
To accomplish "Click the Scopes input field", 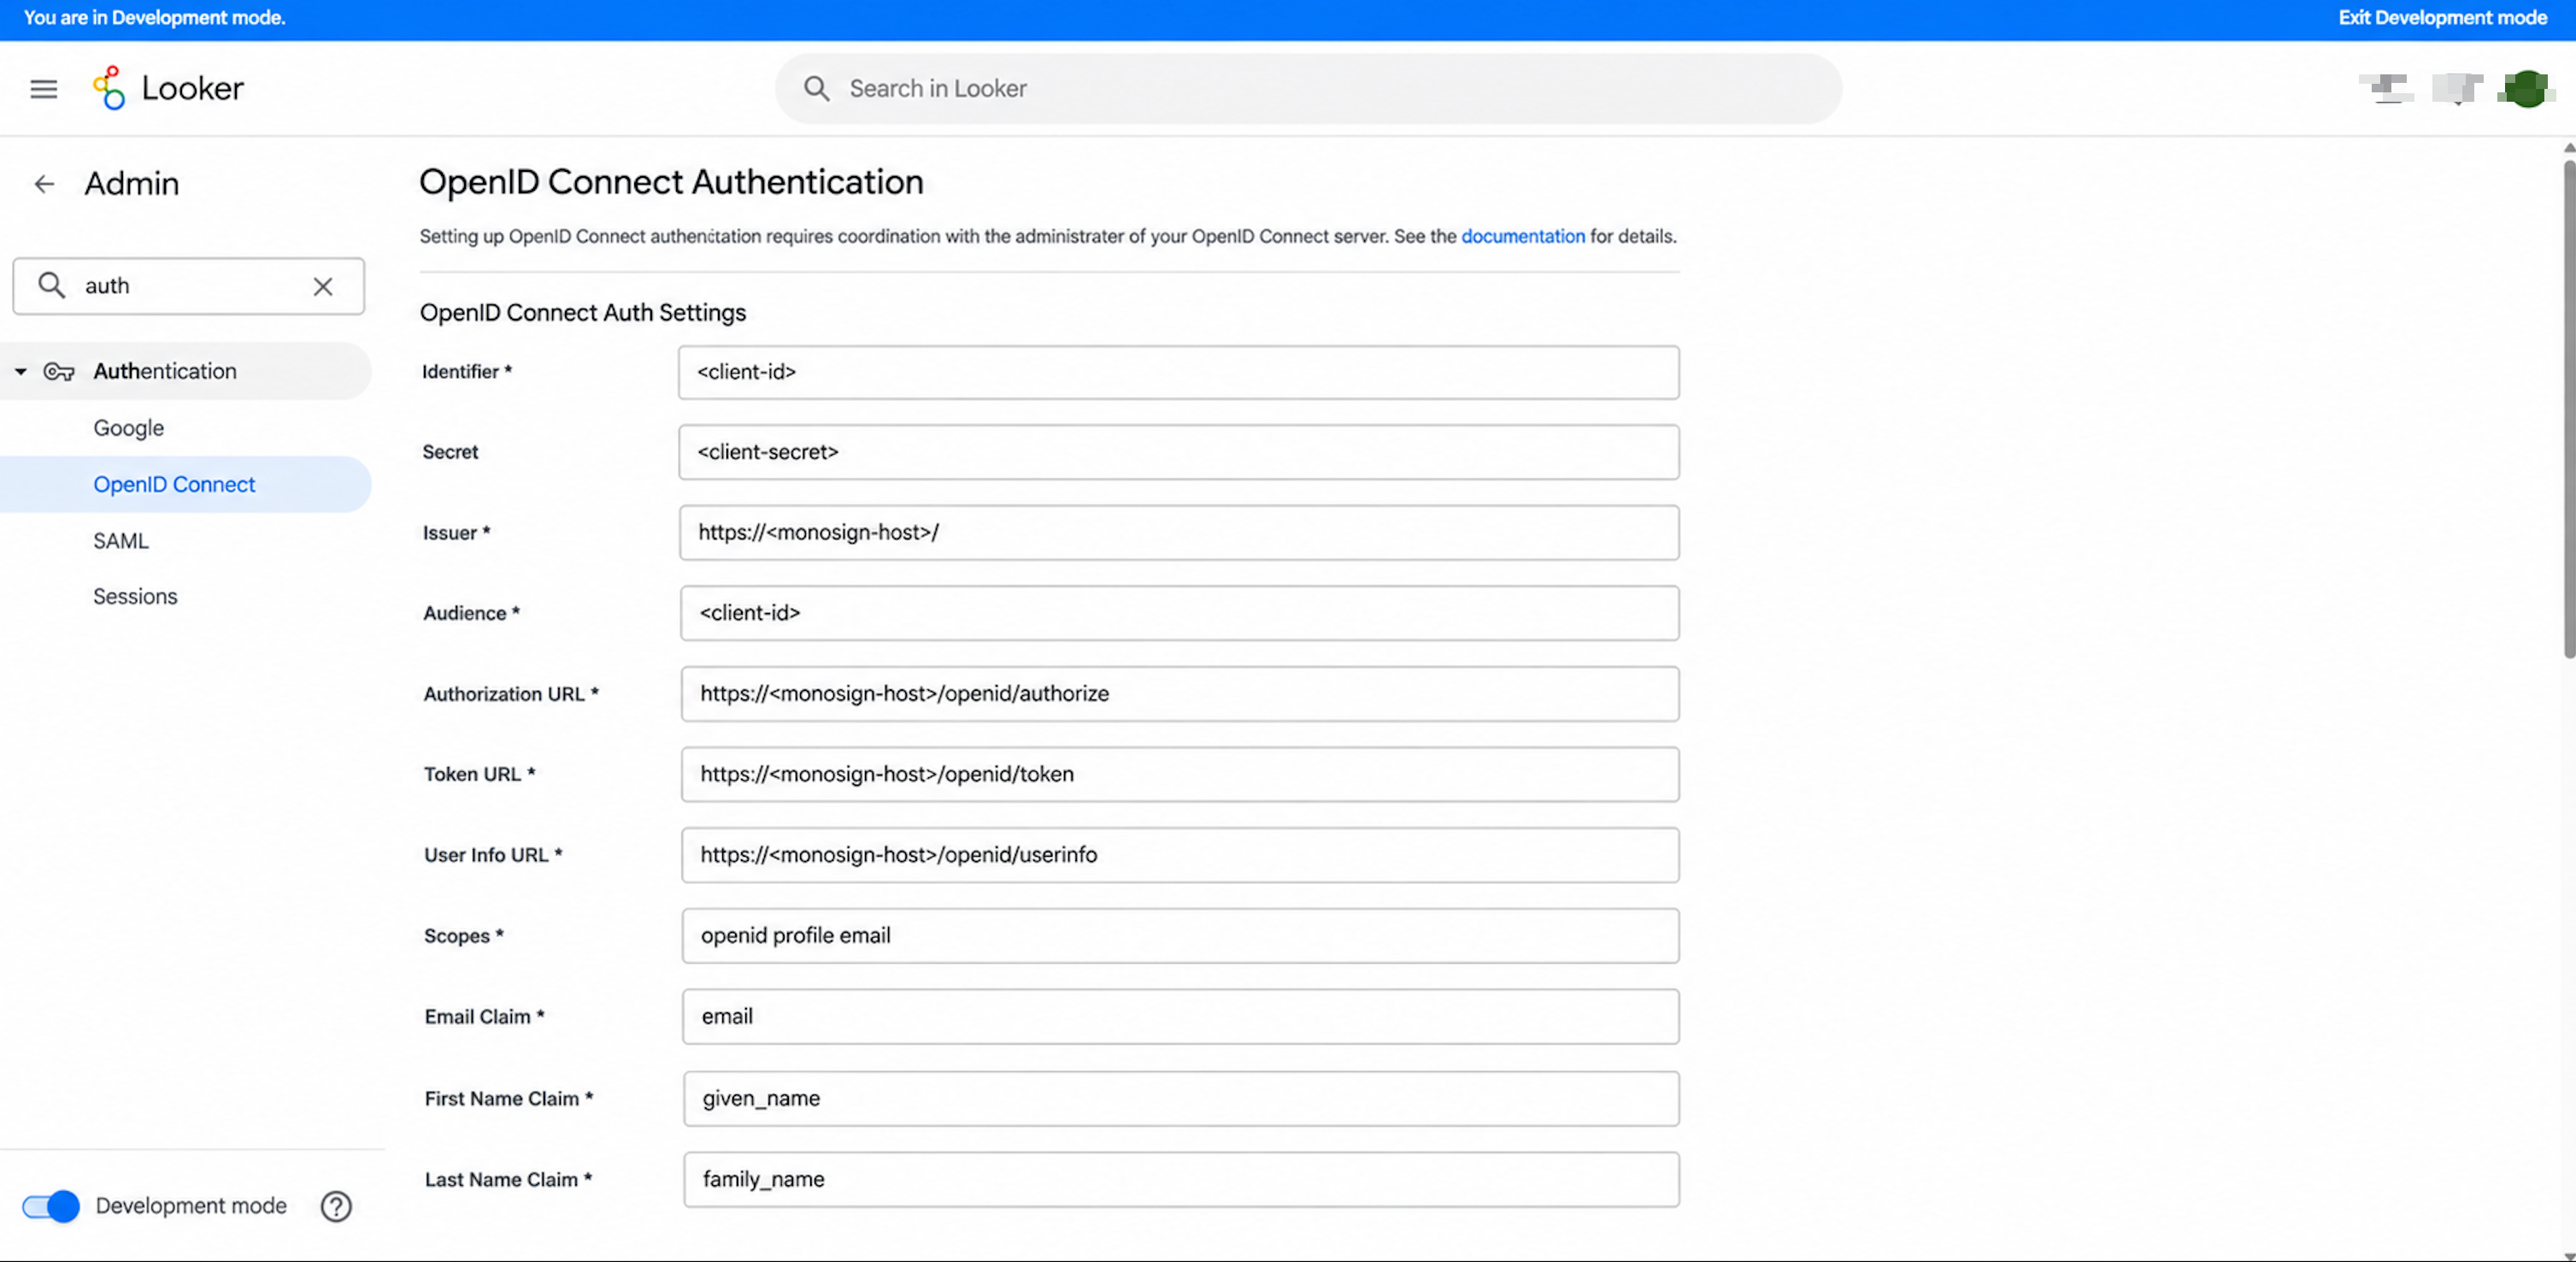I will 1180,937.
